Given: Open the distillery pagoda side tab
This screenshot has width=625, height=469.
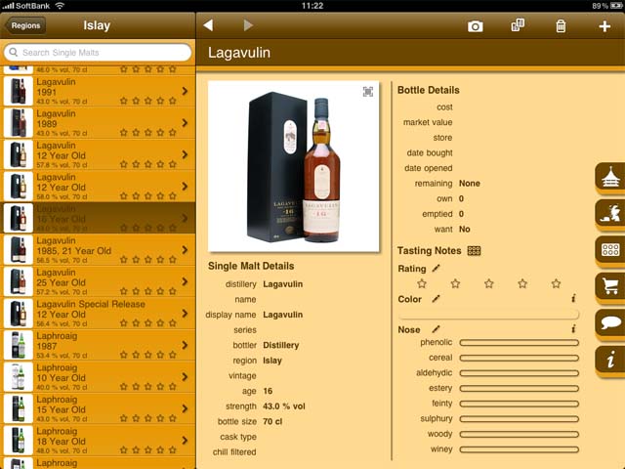Looking at the screenshot, I should (x=610, y=177).
